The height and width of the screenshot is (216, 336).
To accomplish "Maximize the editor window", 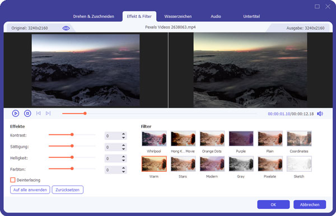I will click(x=317, y=6).
